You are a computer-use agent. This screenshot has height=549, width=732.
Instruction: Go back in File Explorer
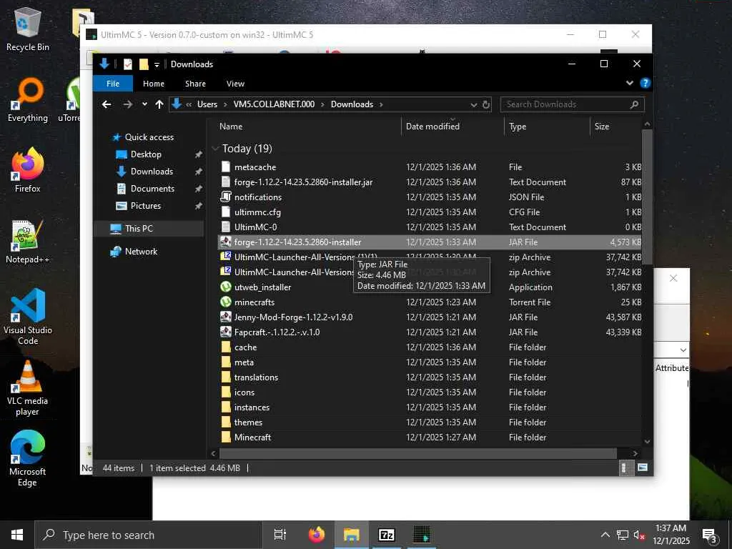pos(107,104)
